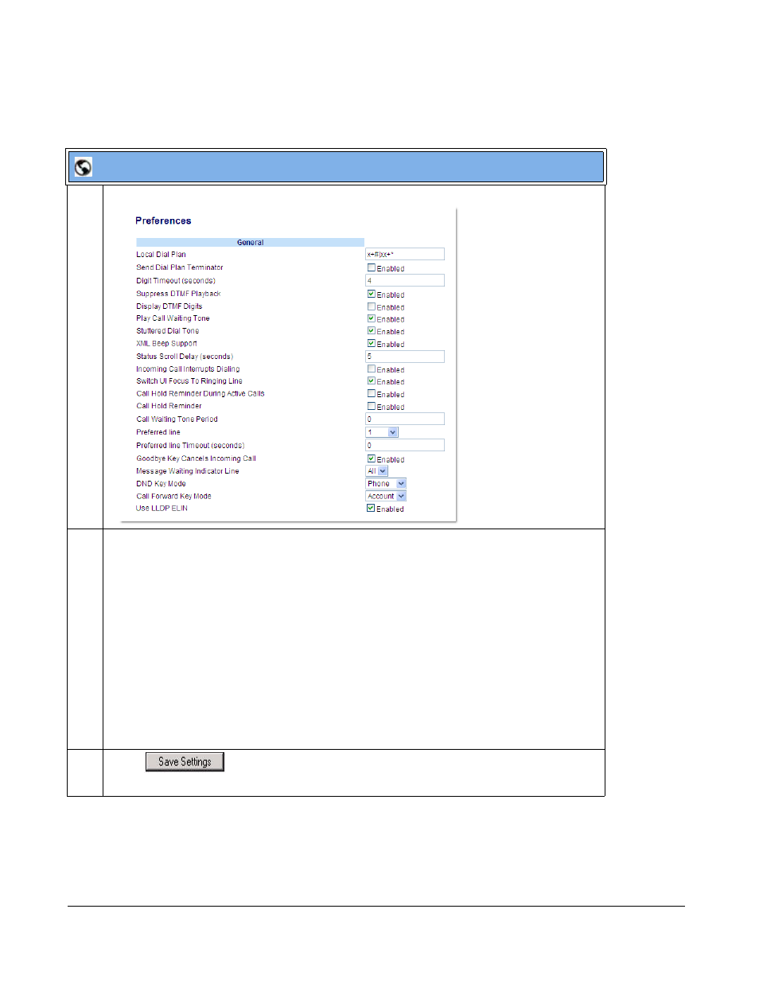This screenshot has height=983, width=759.
Task: Click the Status Scroll Delay field
Action: 405,357
